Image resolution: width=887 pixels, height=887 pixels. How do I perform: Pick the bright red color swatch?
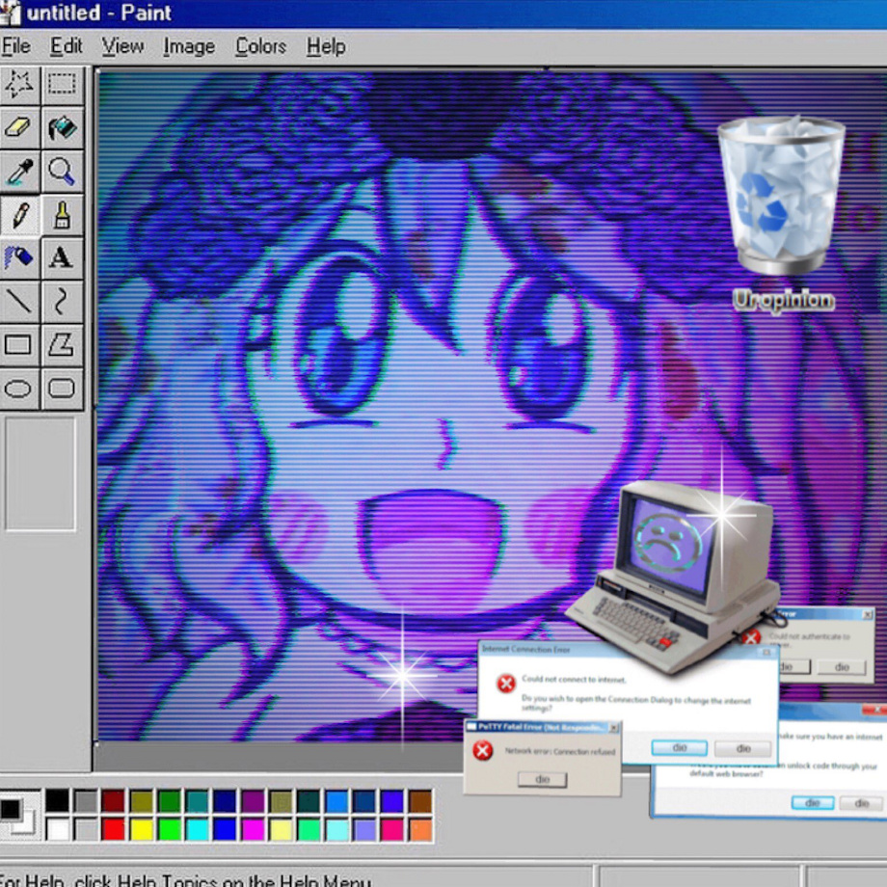[x=113, y=829]
